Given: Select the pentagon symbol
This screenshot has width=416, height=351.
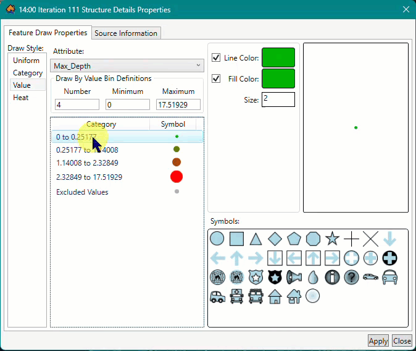Looking at the screenshot, I should (x=294, y=239).
